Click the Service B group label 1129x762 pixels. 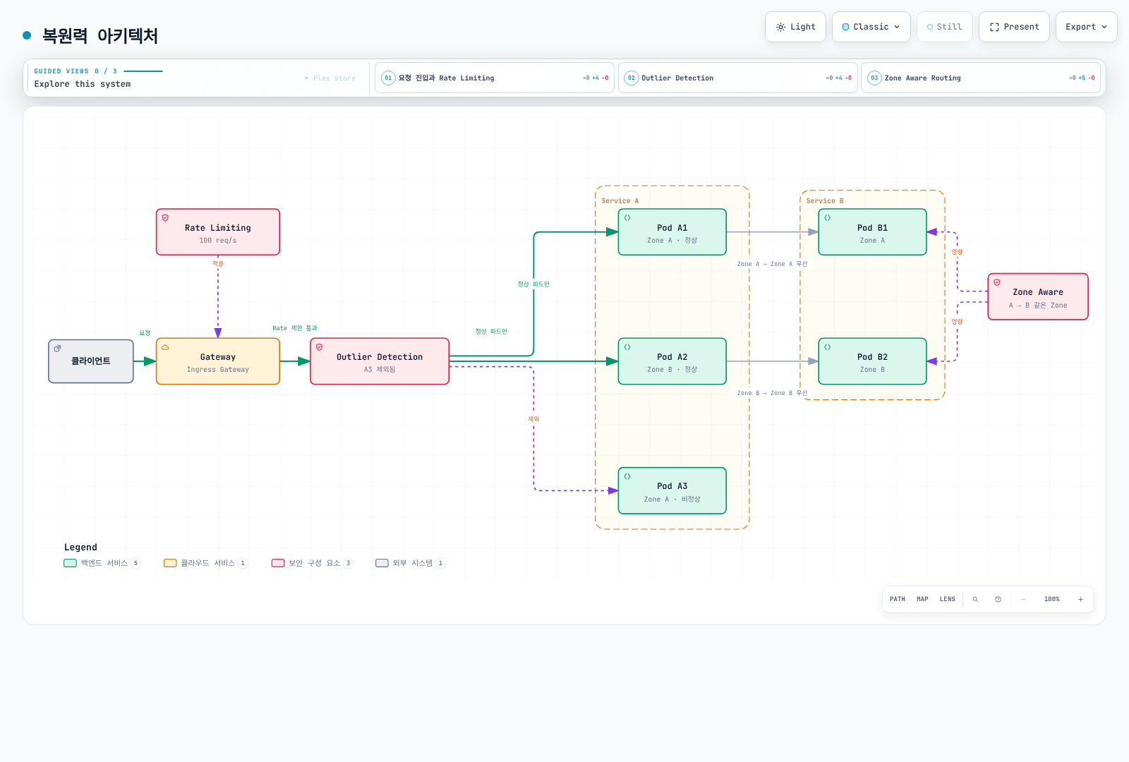(x=825, y=201)
